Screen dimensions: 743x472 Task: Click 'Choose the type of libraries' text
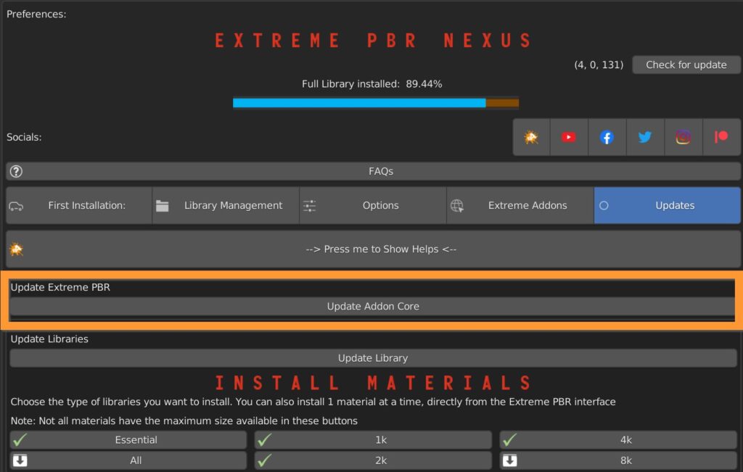tap(313, 402)
